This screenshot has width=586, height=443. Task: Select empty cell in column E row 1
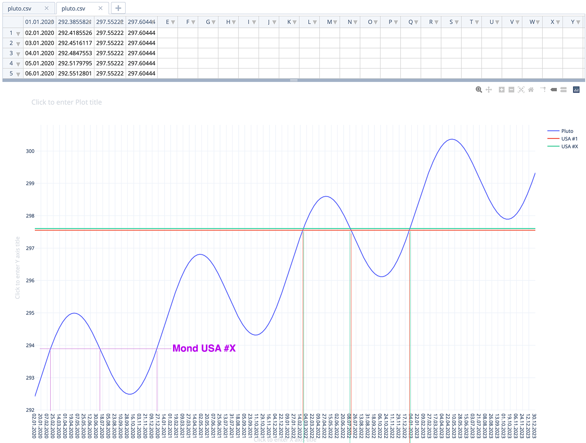tap(167, 33)
